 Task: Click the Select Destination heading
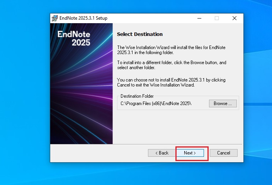tap(139, 34)
